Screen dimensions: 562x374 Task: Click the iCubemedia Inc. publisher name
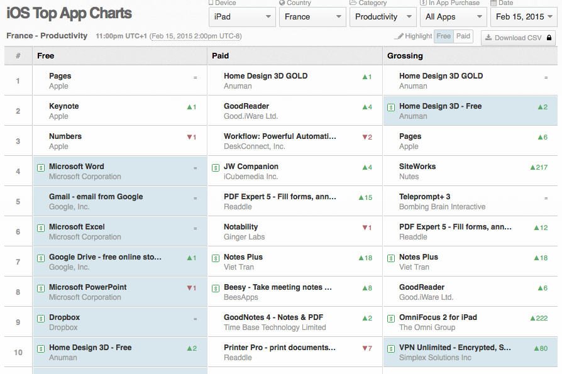pyautogui.click(x=251, y=177)
